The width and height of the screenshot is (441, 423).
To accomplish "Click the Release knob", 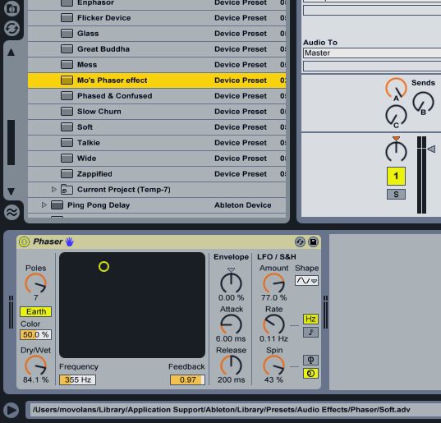I will [231, 366].
